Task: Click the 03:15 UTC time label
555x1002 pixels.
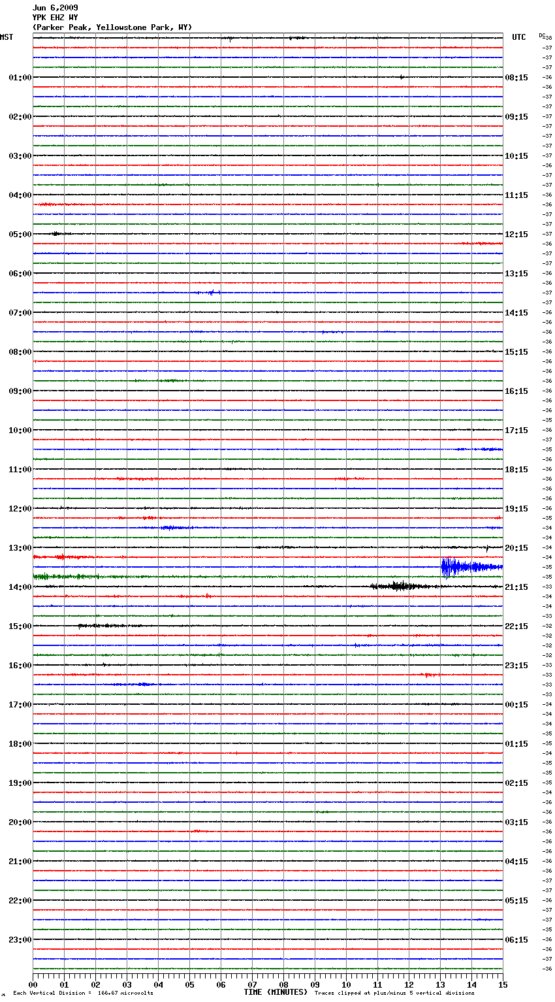Action: [x=516, y=822]
